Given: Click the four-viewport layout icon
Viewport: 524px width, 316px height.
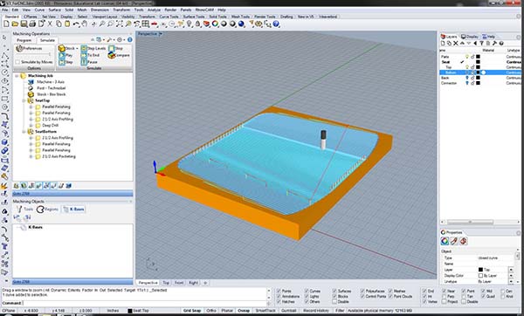Looking at the screenshot, I should coord(145,24).
